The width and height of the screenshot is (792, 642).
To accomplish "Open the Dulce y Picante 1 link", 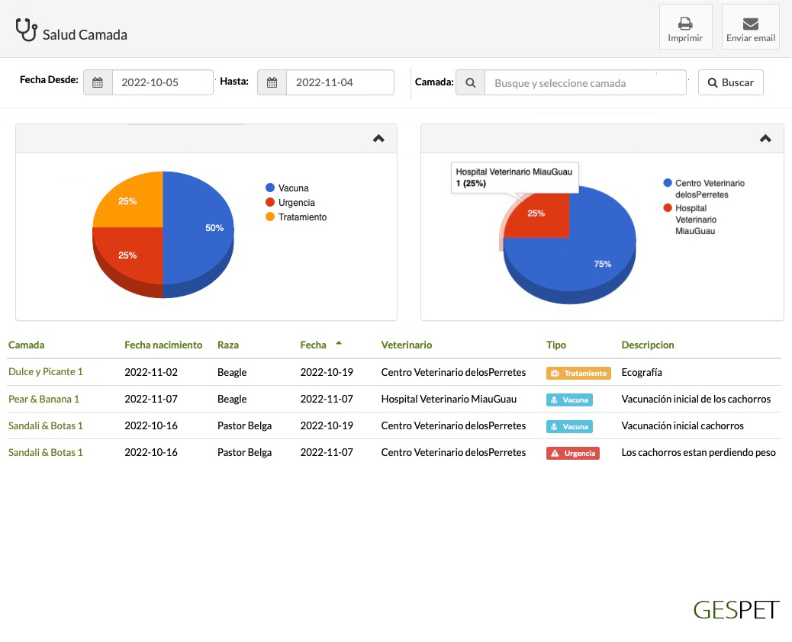I will coord(45,372).
